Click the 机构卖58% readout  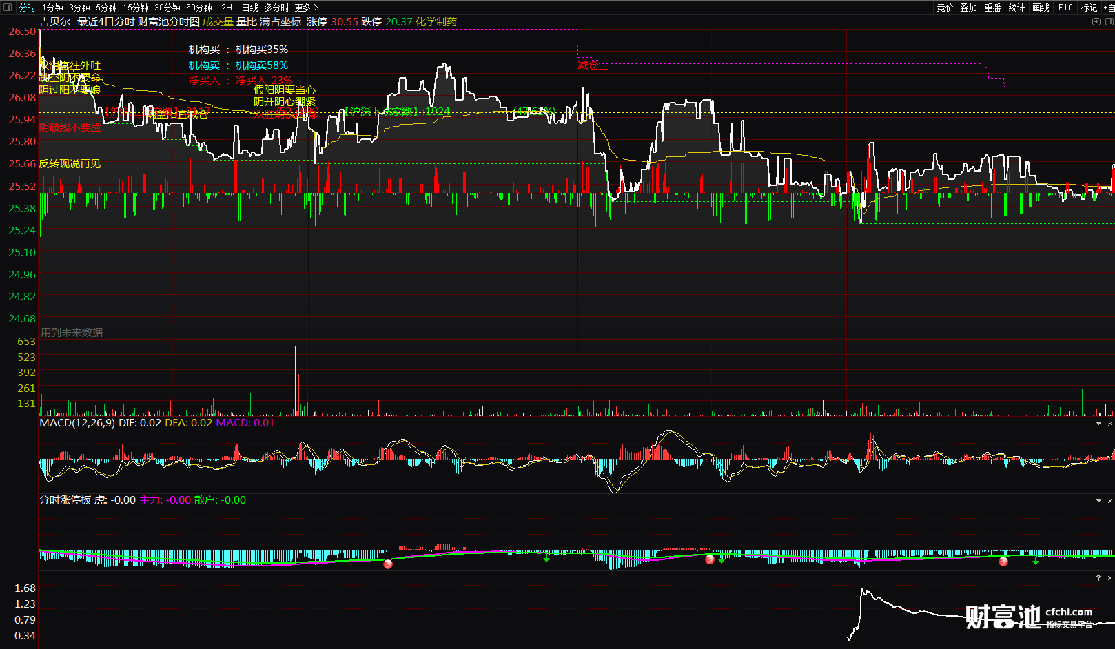tap(262, 65)
